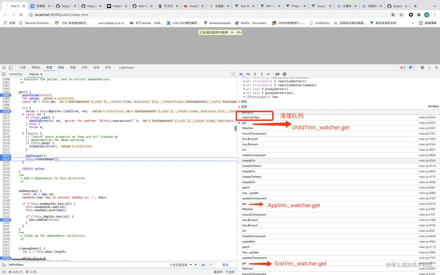This screenshot has height=275, width=440.
Task: Go to the previous search match
Action: click(x=191, y=265)
